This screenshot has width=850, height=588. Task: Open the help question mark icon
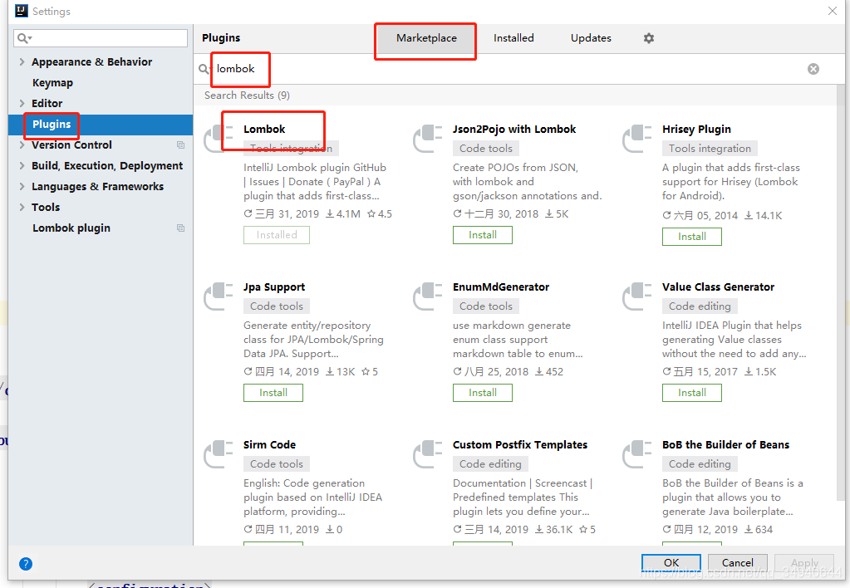click(x=26, y=564)
